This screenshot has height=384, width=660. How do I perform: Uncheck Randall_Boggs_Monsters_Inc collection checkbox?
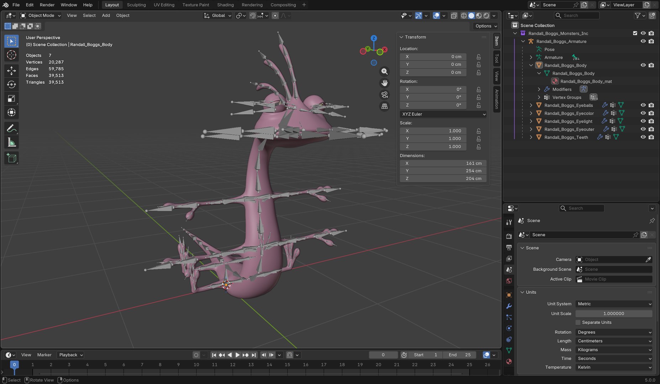pyautogui.click(x=635, y=33)
